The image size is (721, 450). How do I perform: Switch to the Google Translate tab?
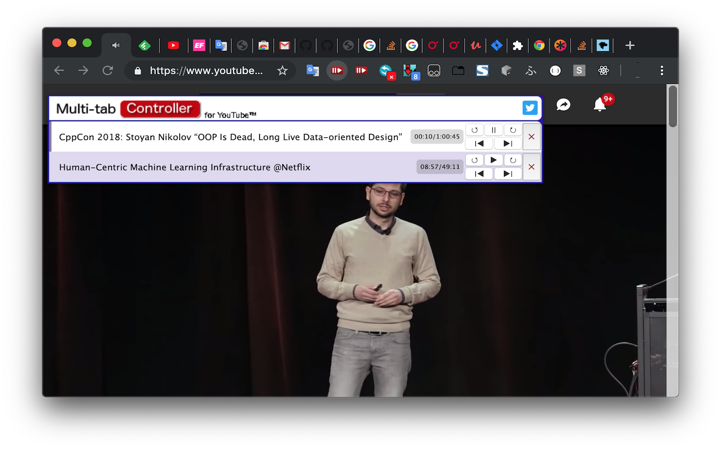(x=221, y=46)
